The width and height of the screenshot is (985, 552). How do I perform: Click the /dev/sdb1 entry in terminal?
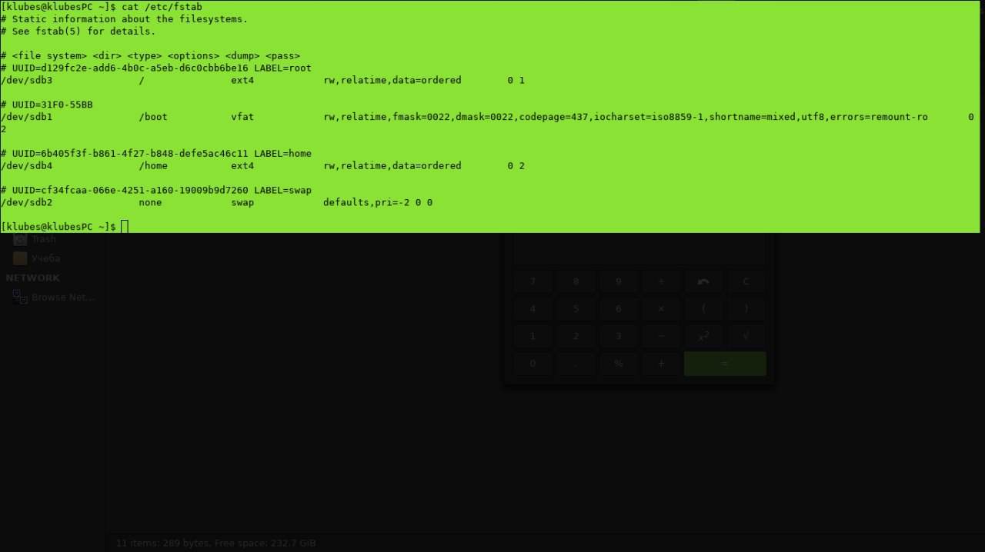click(x=27, y=117)
